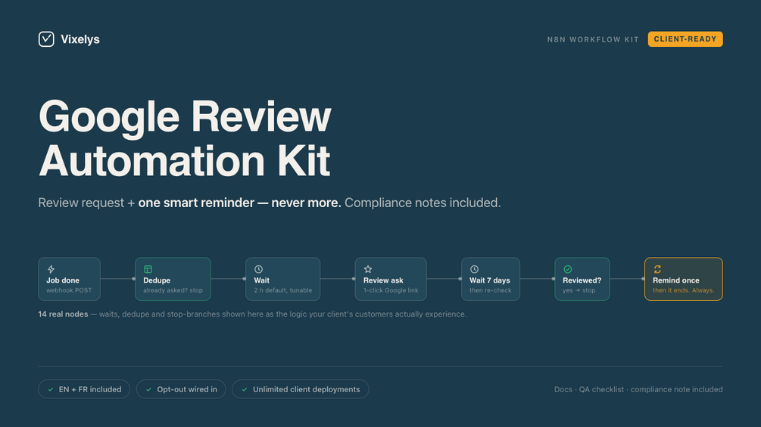Click 'one smart reminder — never more.' text
This screenshot has width=761, height=427.
point(240,203)
